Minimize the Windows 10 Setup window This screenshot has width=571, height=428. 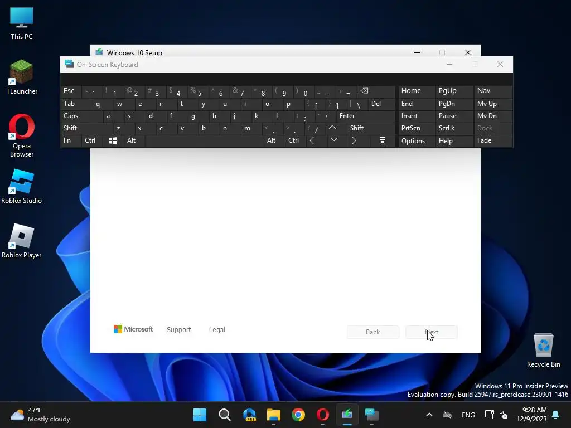coord(417,52)
